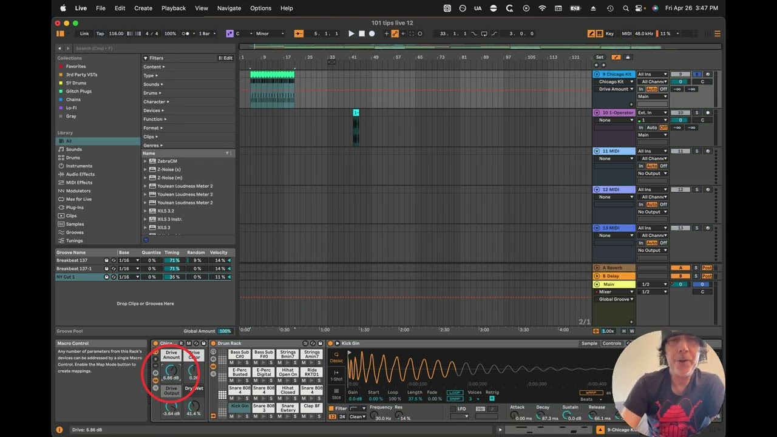Open Max for Live in sidebar

(x=79, y=199)
